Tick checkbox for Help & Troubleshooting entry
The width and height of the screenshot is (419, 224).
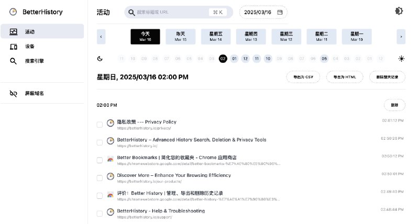[x=100, y=213]
